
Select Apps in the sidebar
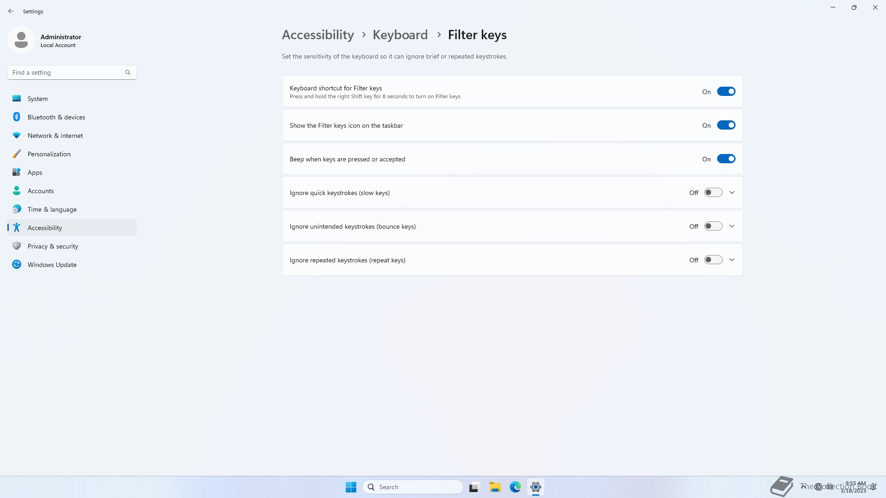click(x=35, y=172)
